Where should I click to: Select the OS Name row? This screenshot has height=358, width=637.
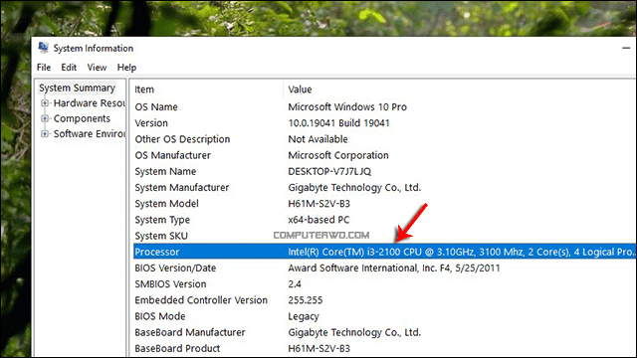[385, 106]
